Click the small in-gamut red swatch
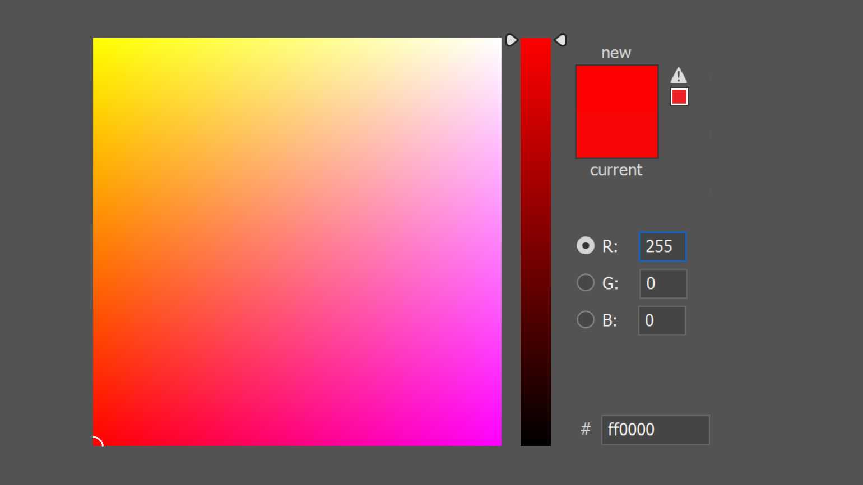Image resolution: width=863 pixels, height=485 pixels. tap(679, 97)
